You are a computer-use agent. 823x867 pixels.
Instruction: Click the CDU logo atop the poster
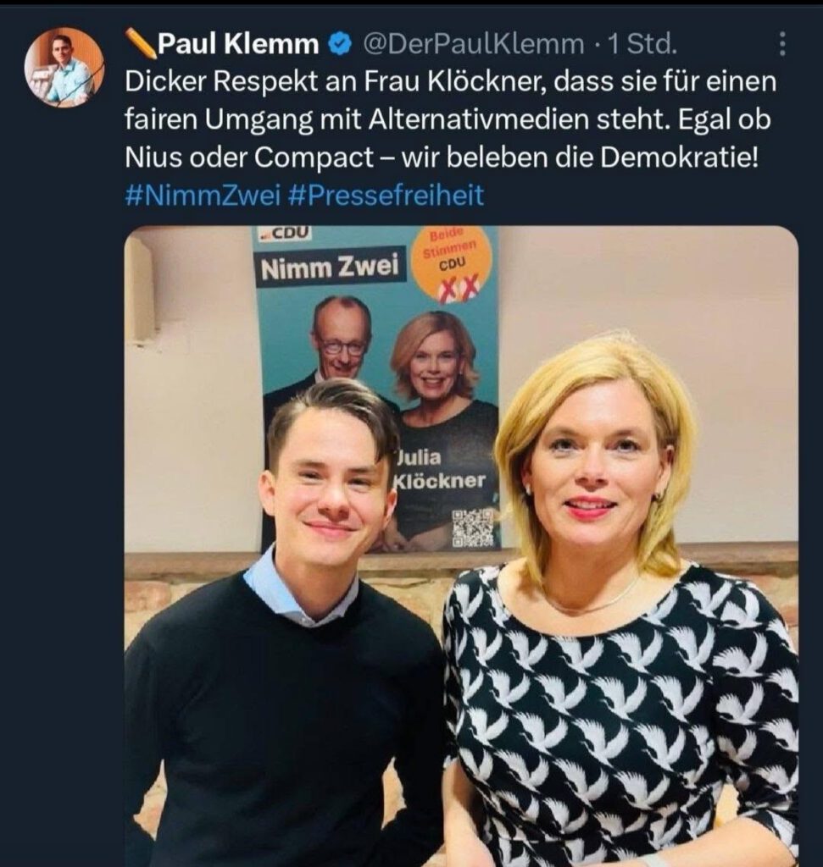pyautogui.click(x=285, y=233)
